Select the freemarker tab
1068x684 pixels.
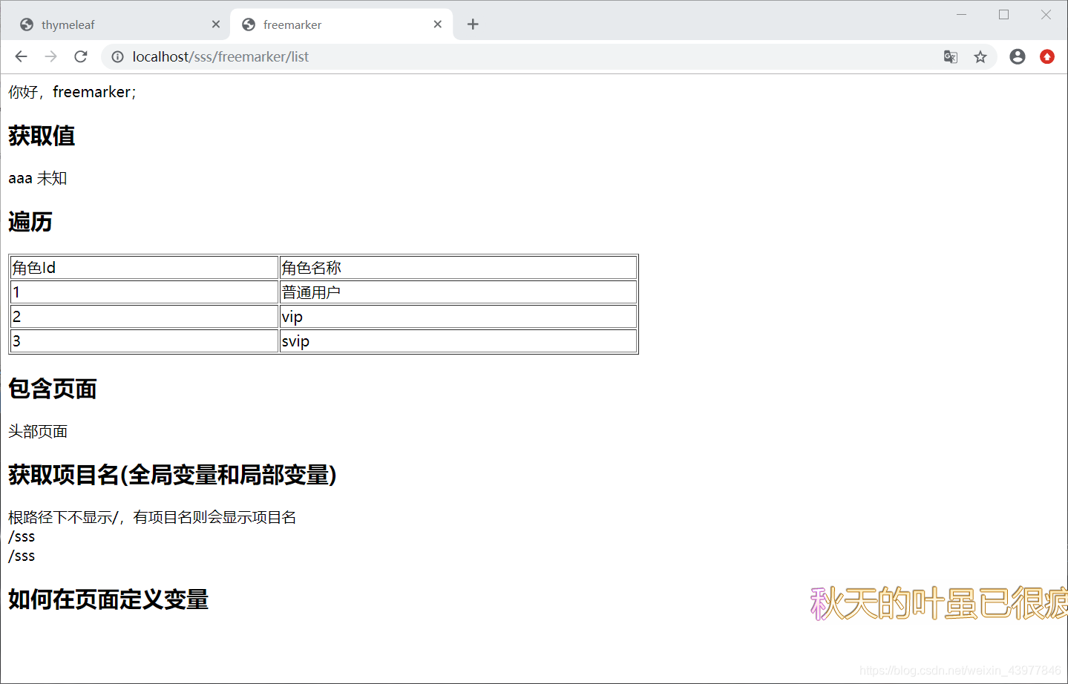[x=341, y=24]
